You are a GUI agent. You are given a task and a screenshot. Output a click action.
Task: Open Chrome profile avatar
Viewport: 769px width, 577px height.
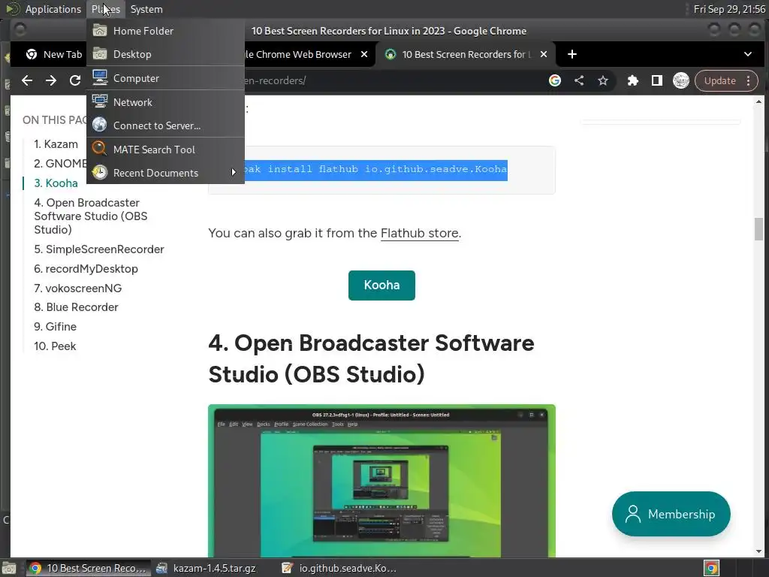pyautogui.click(x=680, y=80)
